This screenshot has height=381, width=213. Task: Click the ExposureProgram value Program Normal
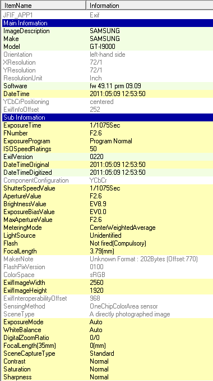pyautogui.click(x=111, y=141)
